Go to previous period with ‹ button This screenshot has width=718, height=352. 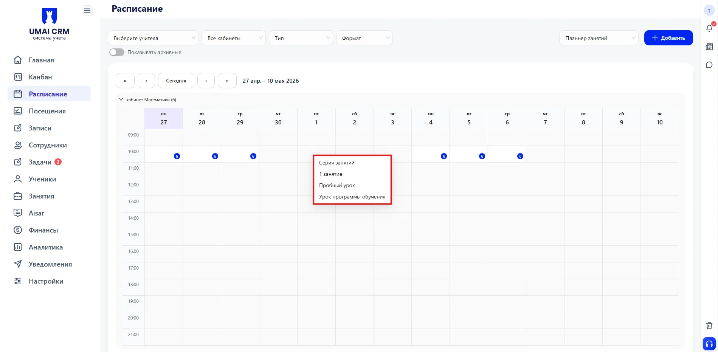(x=146, y=81)
